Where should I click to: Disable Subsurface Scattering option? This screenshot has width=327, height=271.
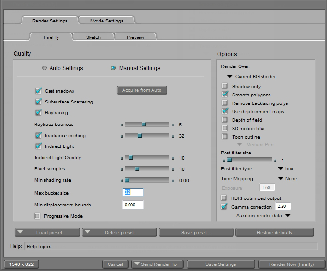38,102
